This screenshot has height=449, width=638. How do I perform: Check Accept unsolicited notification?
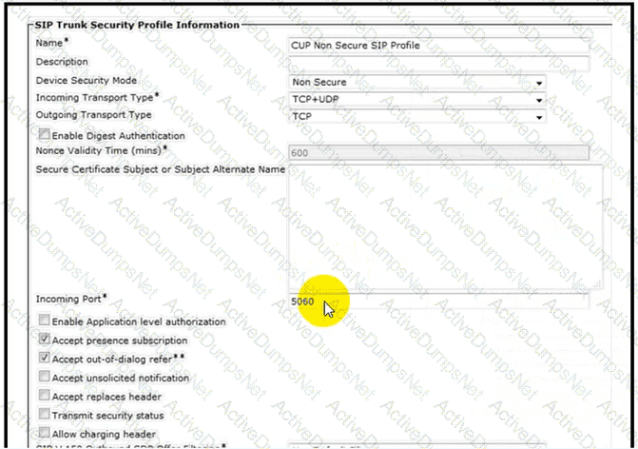[x=44, y=378]
